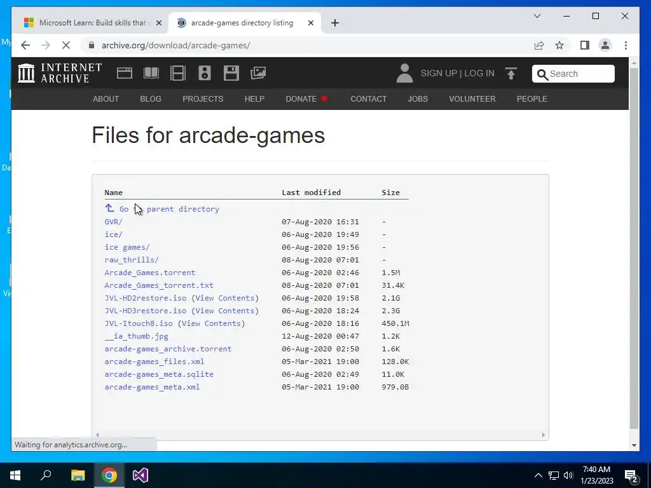Download arcade-games_meta.sqlite
Viewport: 651px width, 488px height.
point(159,374)
